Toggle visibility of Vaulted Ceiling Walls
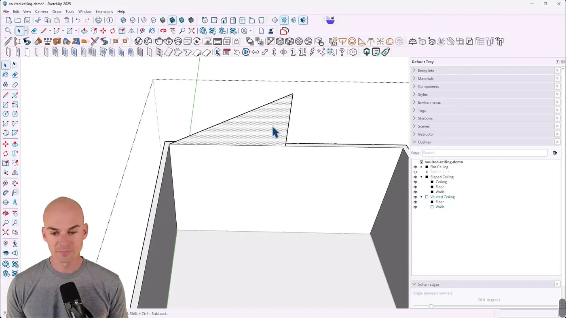This screenshot has height=318, width=566. coord(415,207)
